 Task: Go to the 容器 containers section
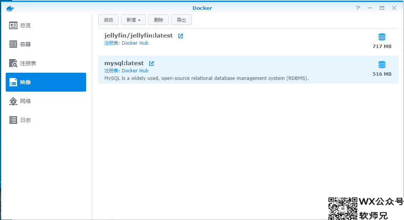(x=46, y=44)
